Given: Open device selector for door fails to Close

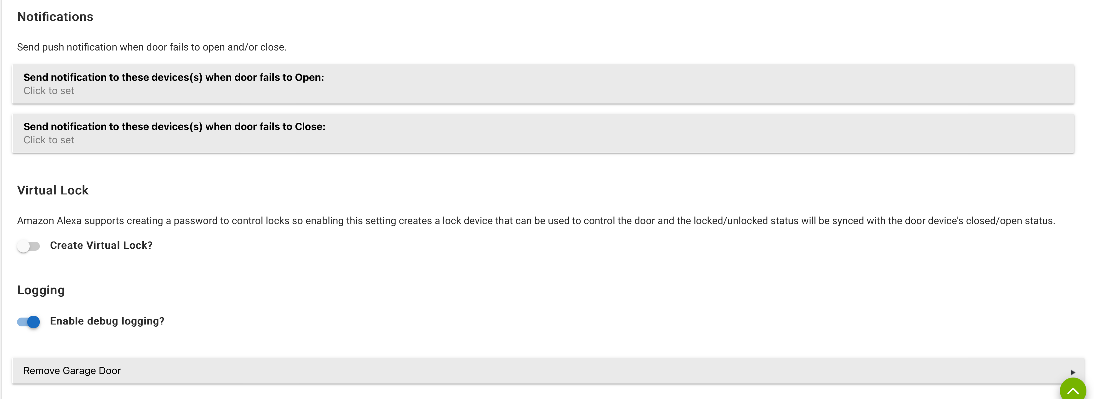Looking at the screenshot, I should 543,133.
